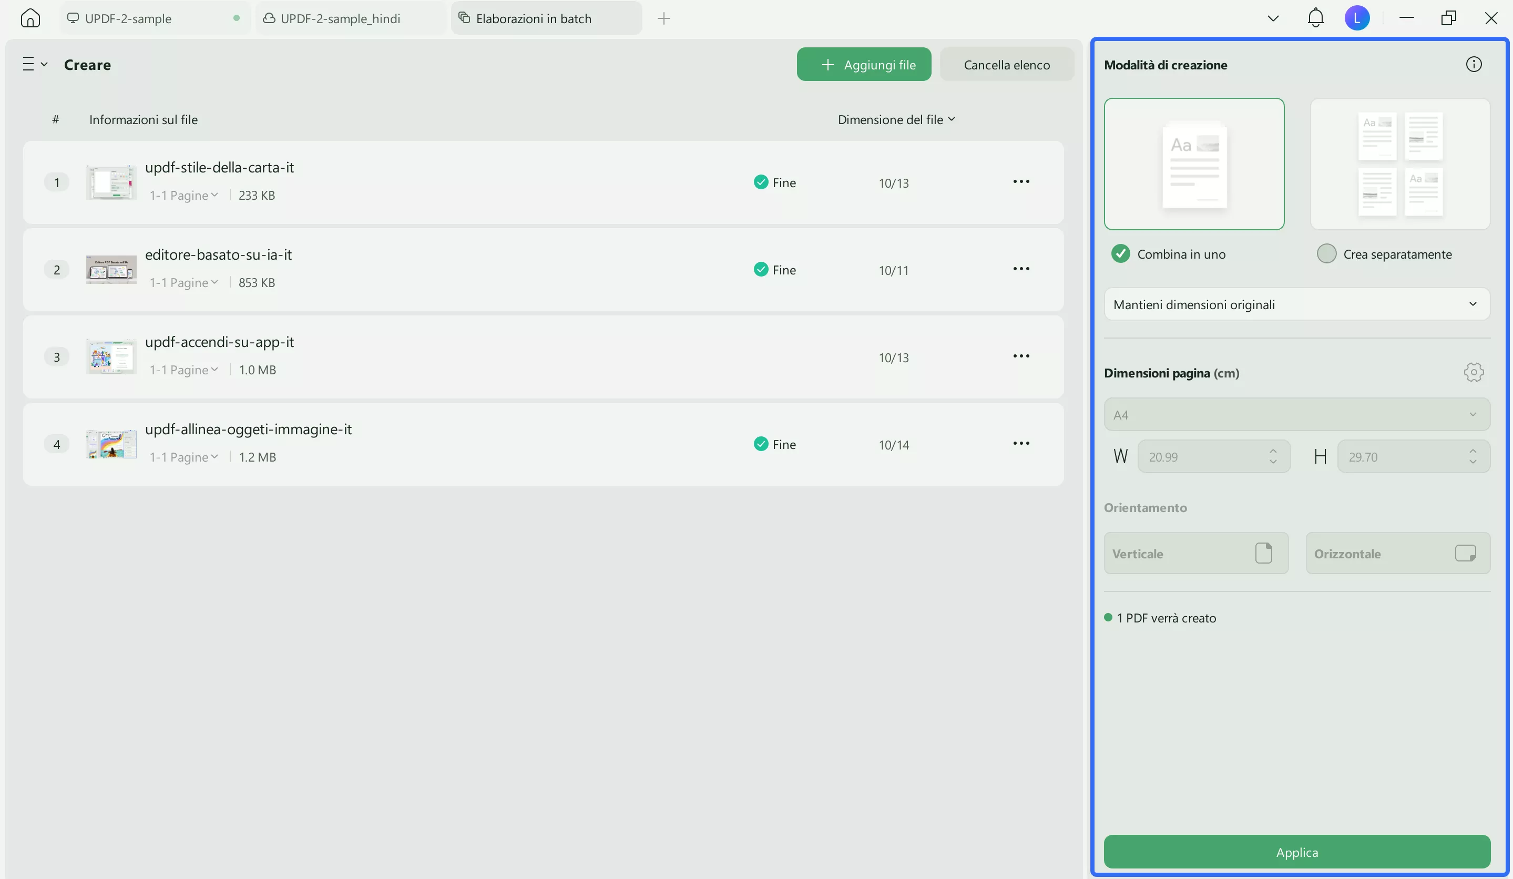Switch to the UPDF-2-sample_hindi tab
Image resolution: width=1513 pixels, height=879 pixels.
pyautogui.click(x=341, y=18)
